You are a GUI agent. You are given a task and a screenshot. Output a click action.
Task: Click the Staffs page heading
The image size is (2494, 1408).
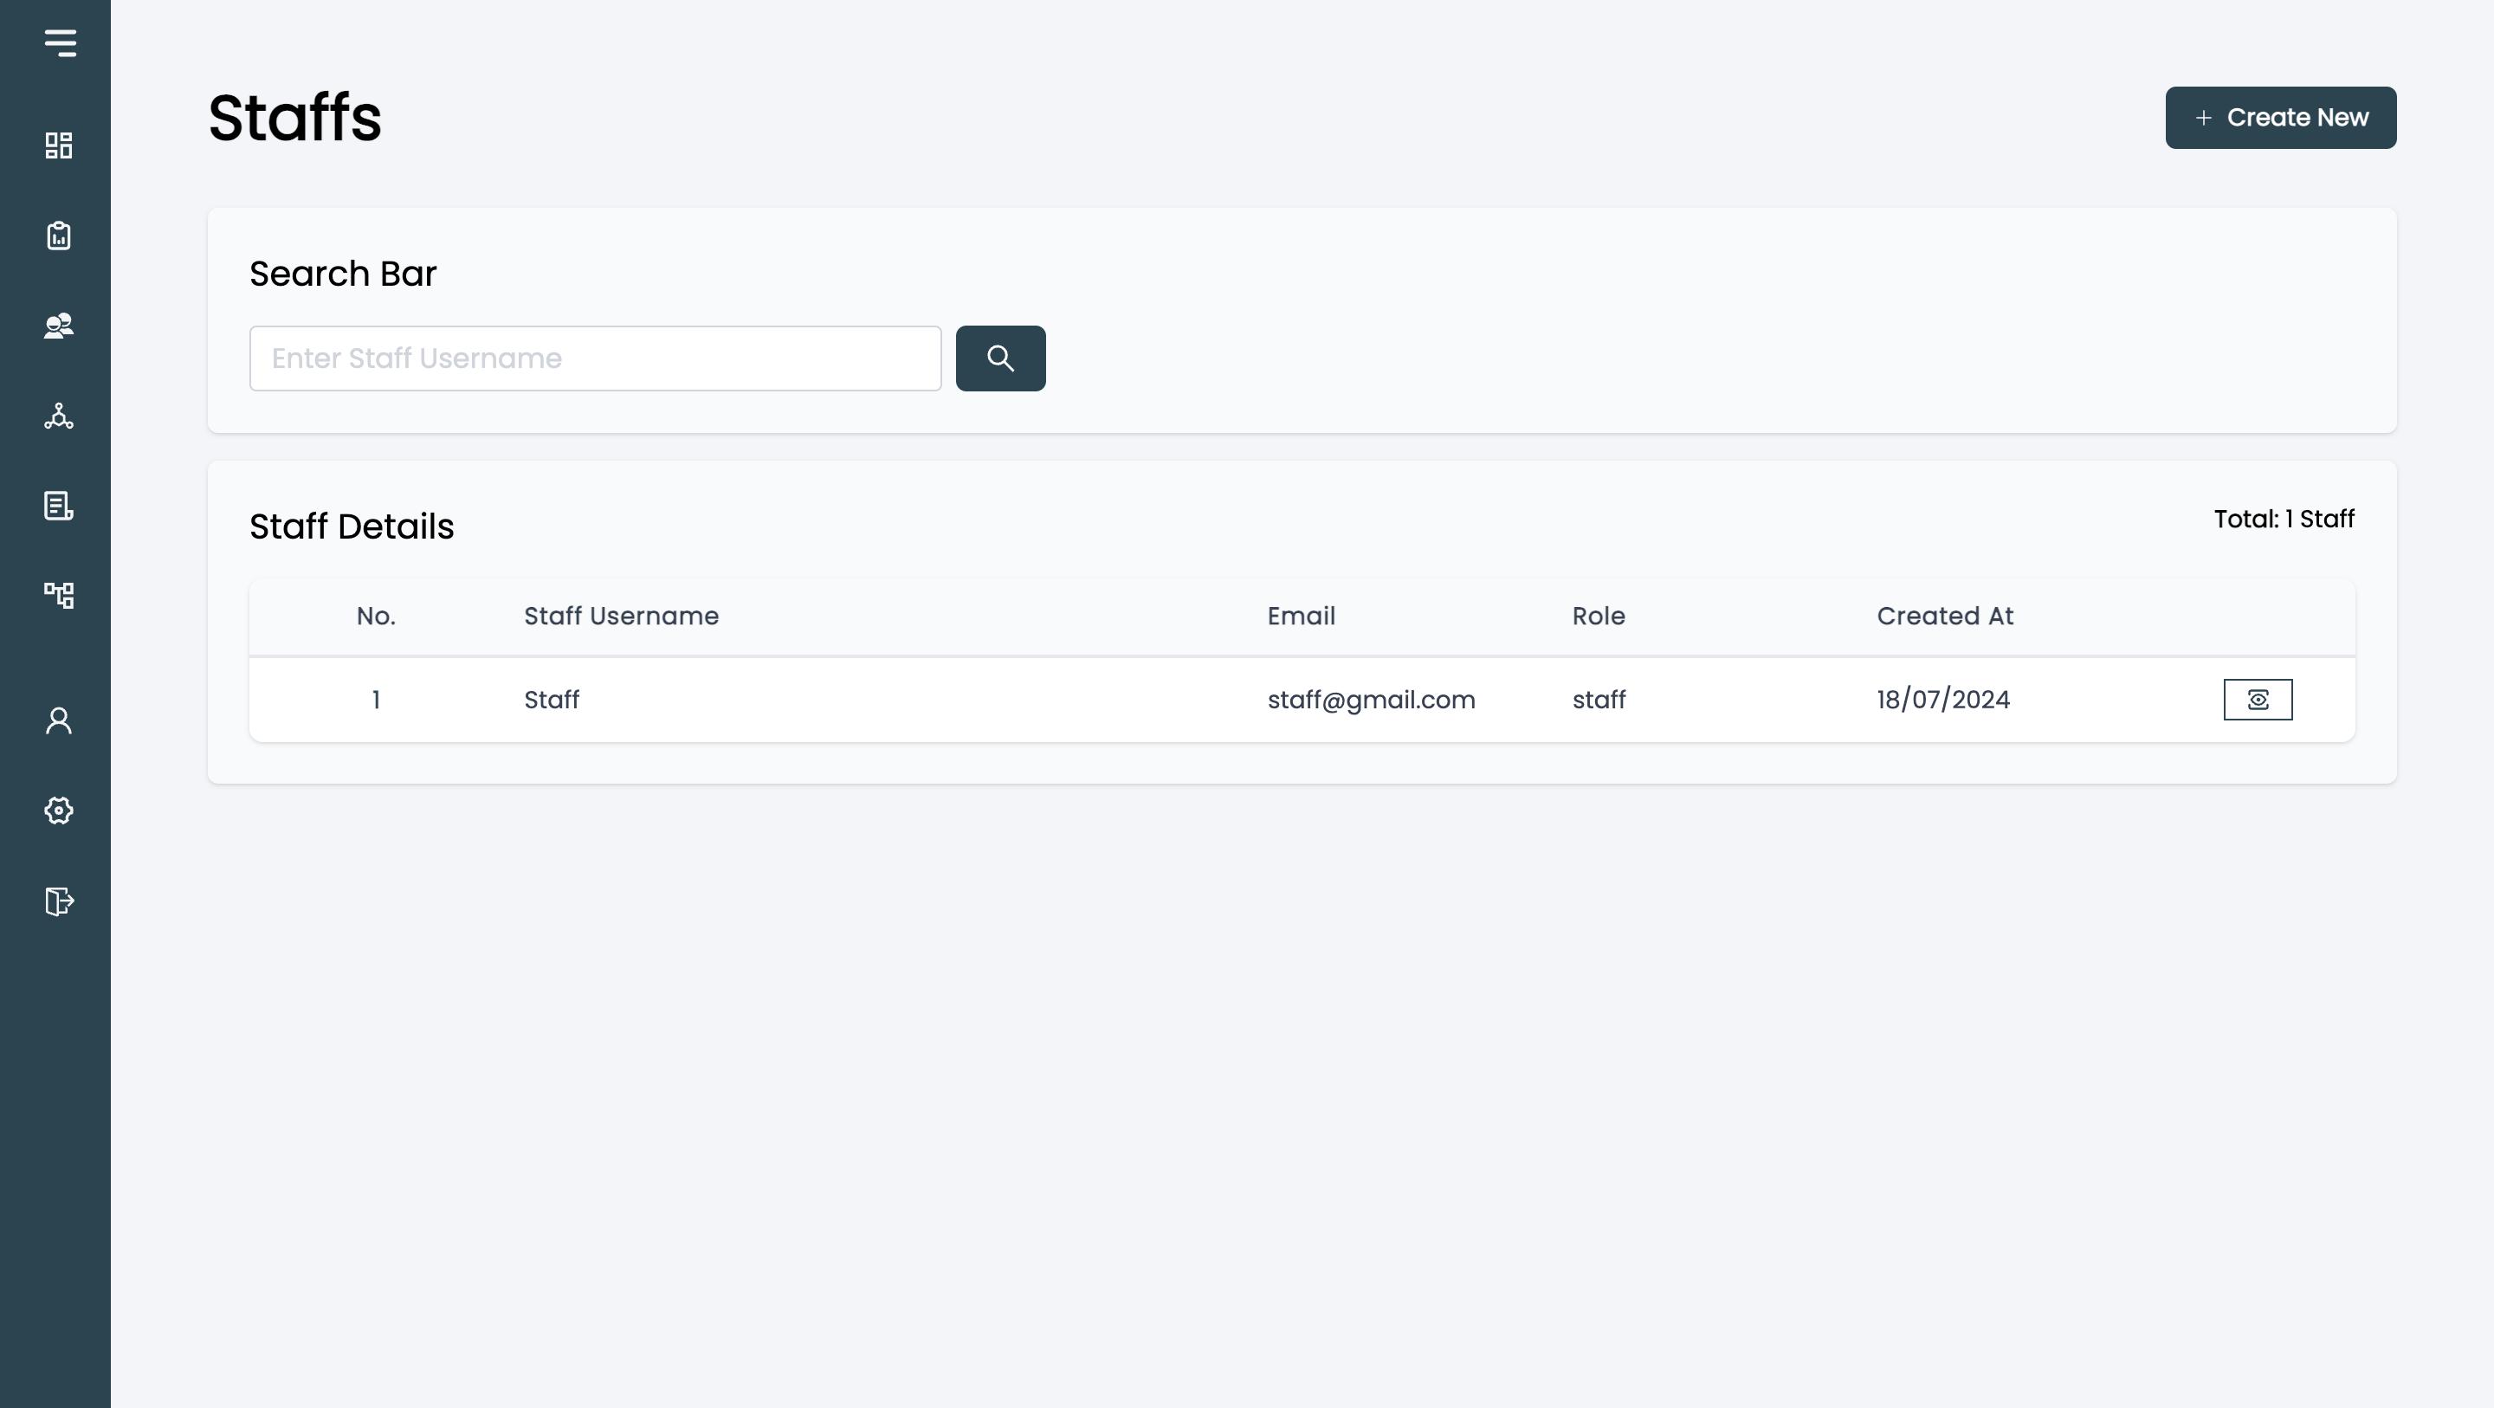coord(295,118)
